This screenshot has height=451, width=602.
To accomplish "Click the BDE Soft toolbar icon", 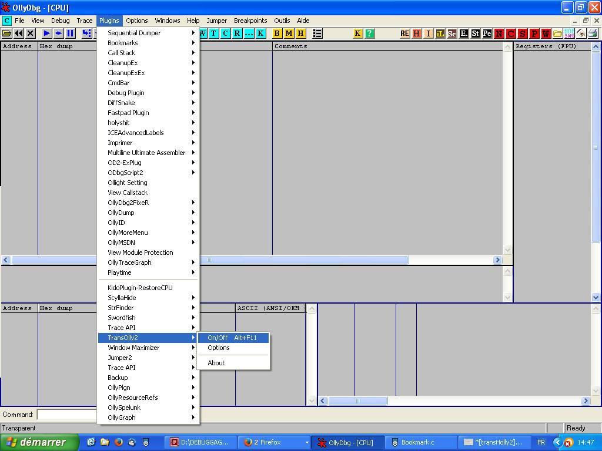I will click(569, 33).
